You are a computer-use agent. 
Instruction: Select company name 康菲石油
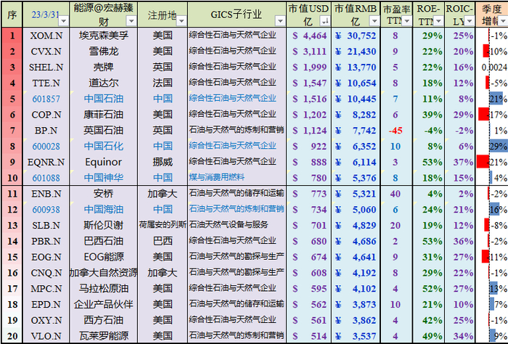click(103, 115)
